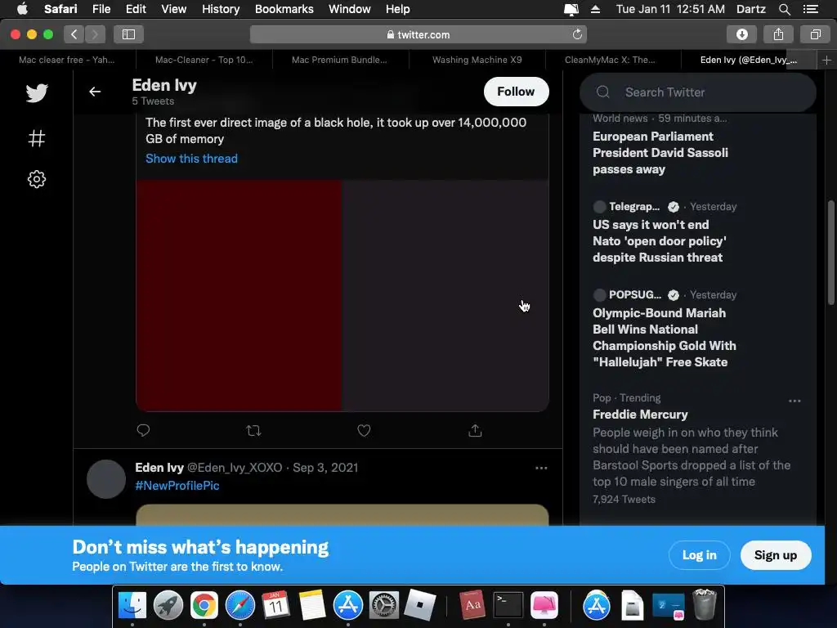Screen dimensions: 837x628
Task: Show the Safari tab overview button
Action: pos(815,34)
